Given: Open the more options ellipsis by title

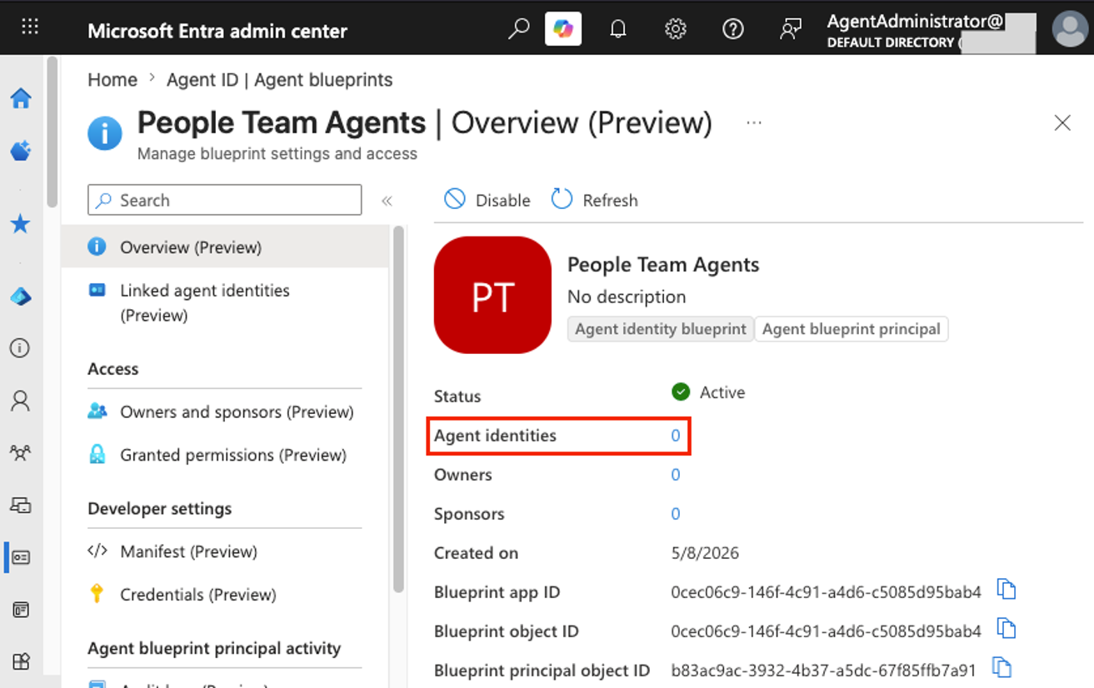Looking at the screenshot, I should tap(754, 122).
